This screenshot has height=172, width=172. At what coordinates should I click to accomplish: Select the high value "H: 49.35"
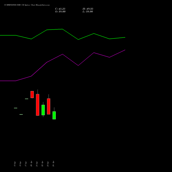(x=88, y=9)
